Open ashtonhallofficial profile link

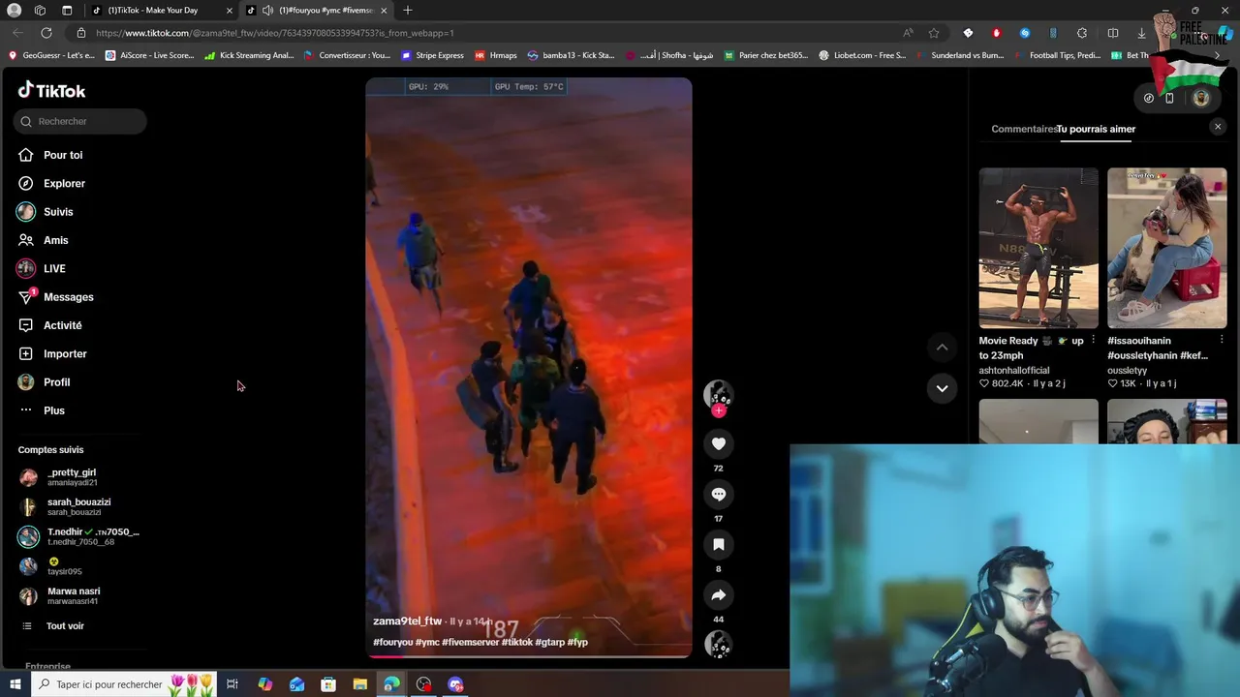click(1014, 371)
